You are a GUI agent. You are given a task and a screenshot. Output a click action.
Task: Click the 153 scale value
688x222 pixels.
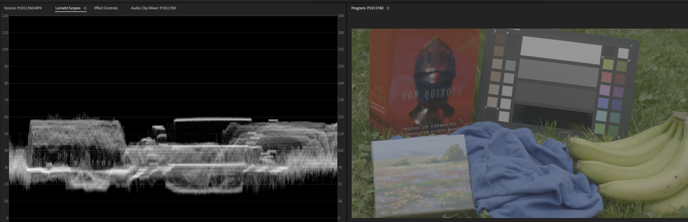[x=341, y=117]
